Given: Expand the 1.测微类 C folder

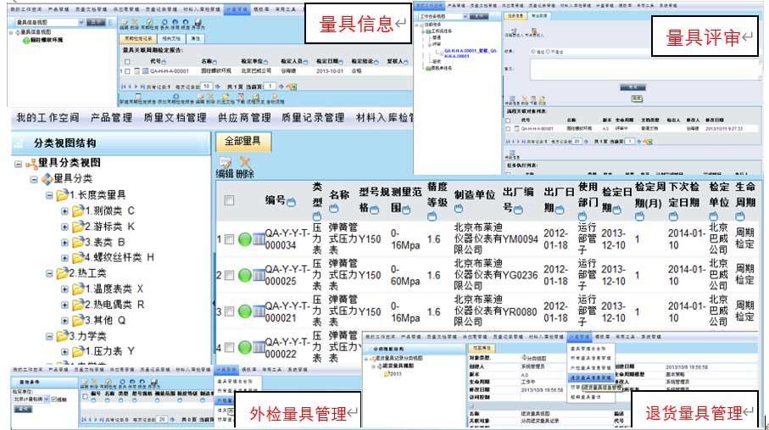Looking at the screenshot, I should click(64, 211).
